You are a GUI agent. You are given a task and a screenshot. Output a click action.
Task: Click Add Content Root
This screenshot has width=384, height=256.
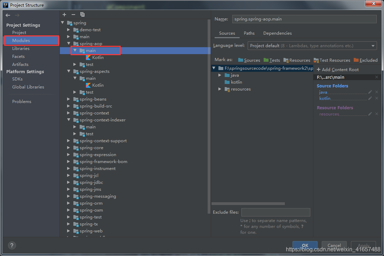(x=338, y=70)
